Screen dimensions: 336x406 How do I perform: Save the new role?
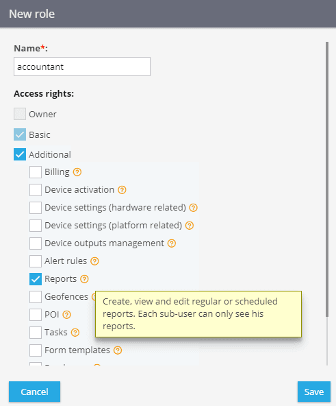coord(314,392)
